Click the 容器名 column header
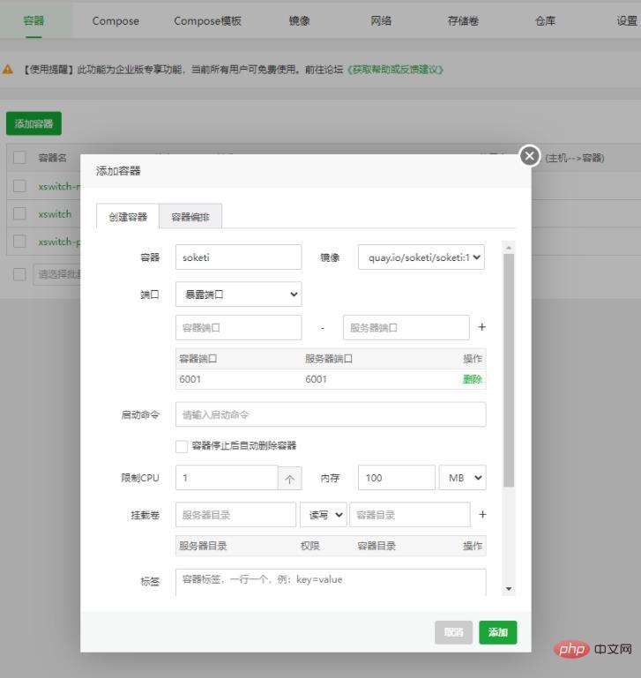 pos(52,158)
